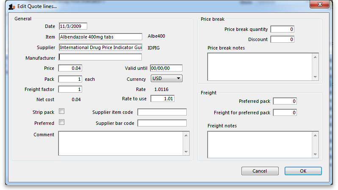Click the Edit Quote lines title bar icon
The width and height of the screenshot is (338, 190).
pyautogui.click(x=11, y=6)
